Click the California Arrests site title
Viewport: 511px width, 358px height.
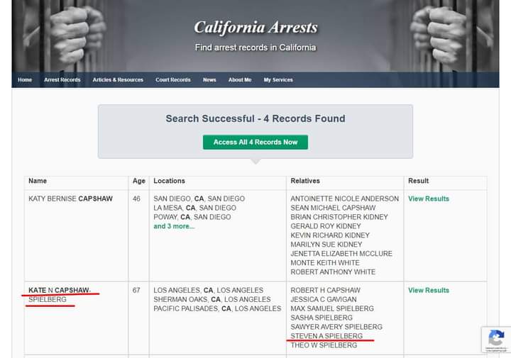click(255, 28)
